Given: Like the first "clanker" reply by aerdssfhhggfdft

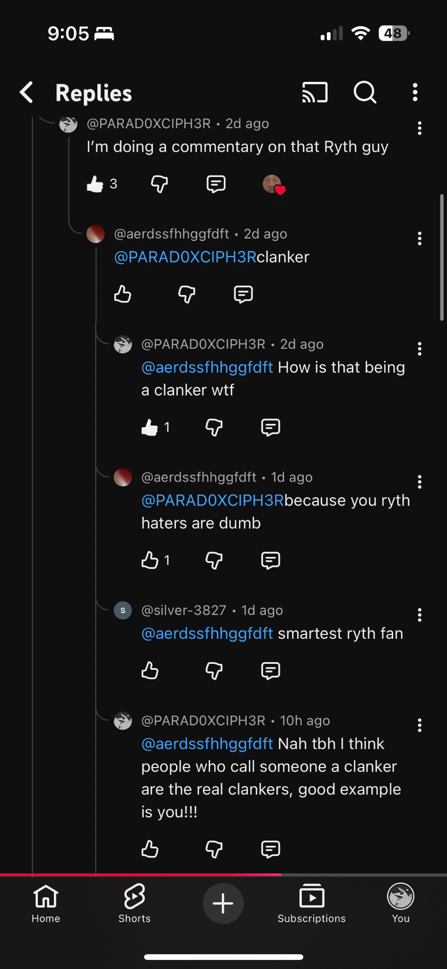Looking at the screenshot, I should click(123, 294).
